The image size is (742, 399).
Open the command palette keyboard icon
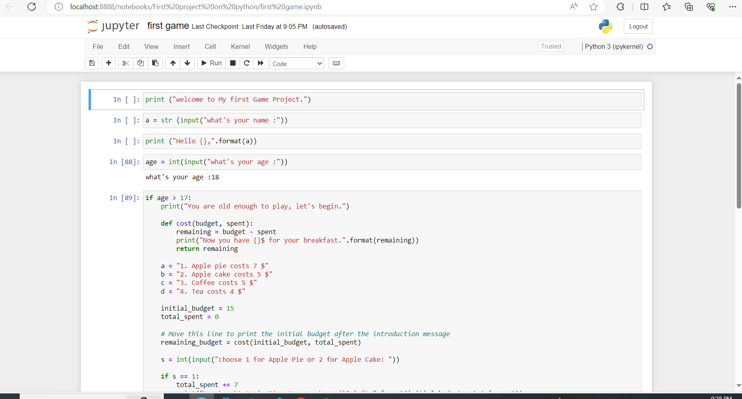pos(337,63)
